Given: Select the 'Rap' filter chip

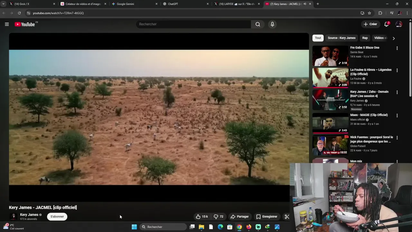Looking at the screenshot, I should (365, 38).
